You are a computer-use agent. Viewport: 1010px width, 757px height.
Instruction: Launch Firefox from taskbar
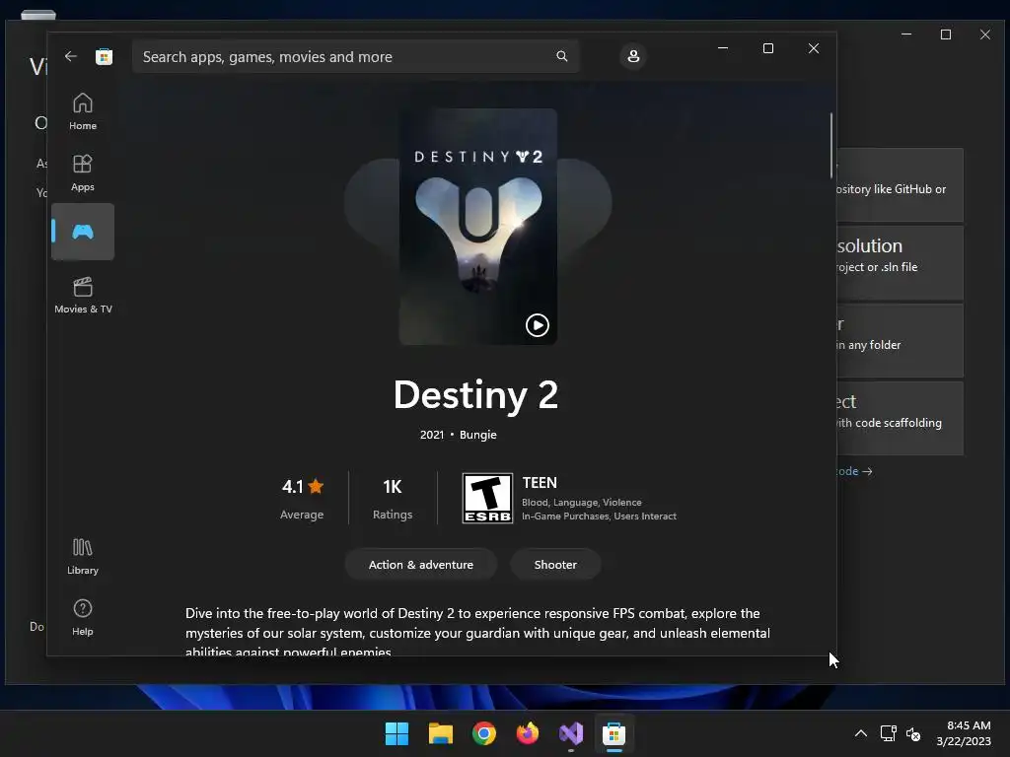528,733
